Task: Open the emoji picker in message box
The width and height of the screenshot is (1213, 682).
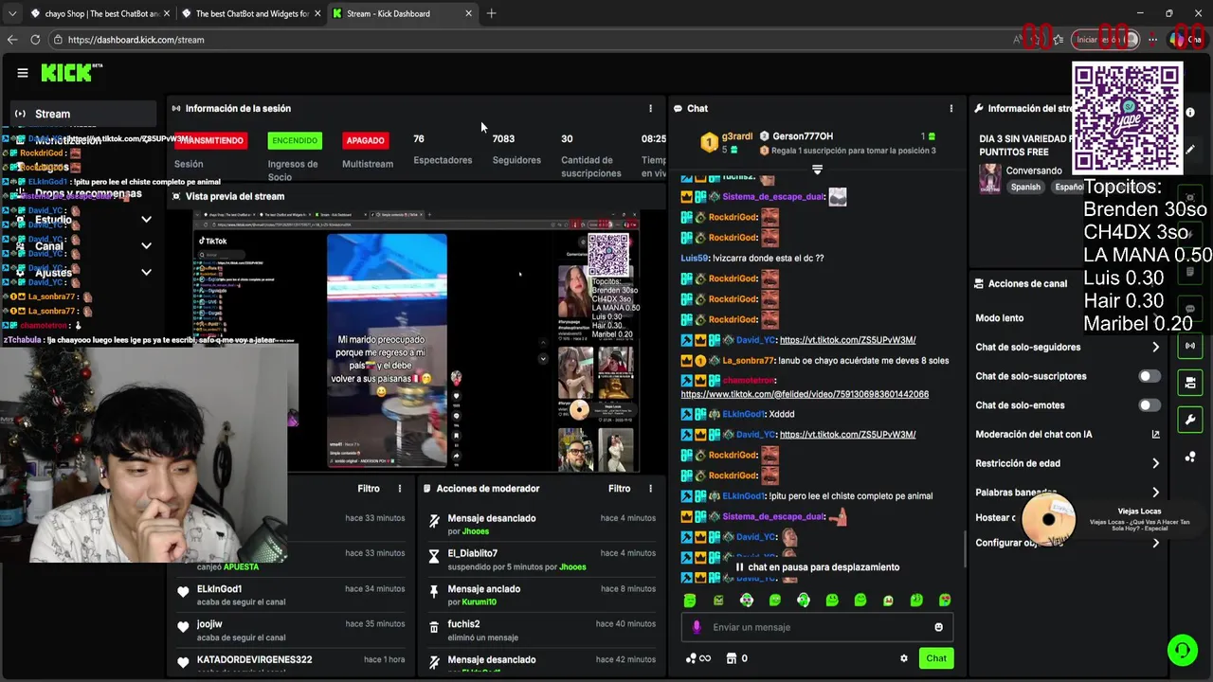Action: pyautogui.click(x=939, y=627)
